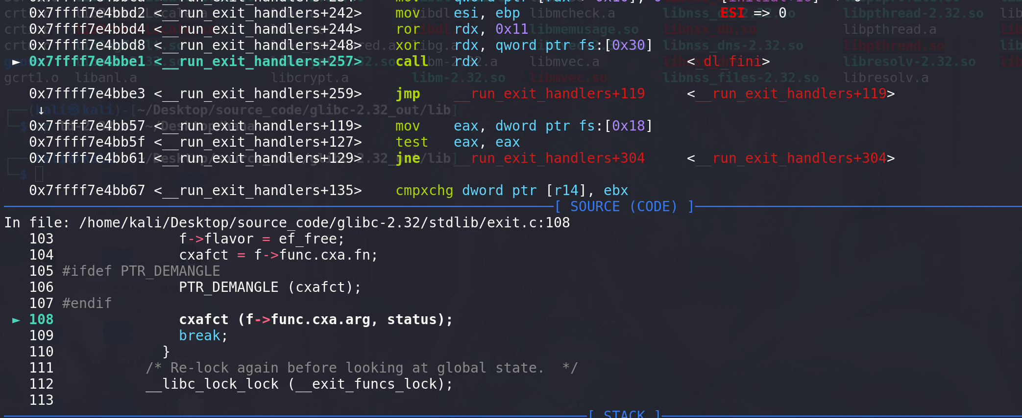Screen dimensions: 1022x418
Task: Click '__libc_lock_lock (__exit_funcs_lock);' line
Action: click(x=299, y=384)
